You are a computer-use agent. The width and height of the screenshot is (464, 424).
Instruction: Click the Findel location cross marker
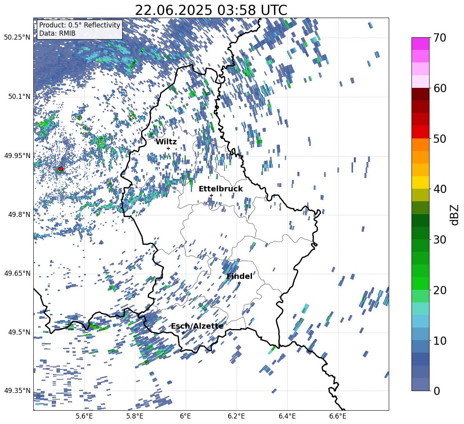tap(239, 283)
